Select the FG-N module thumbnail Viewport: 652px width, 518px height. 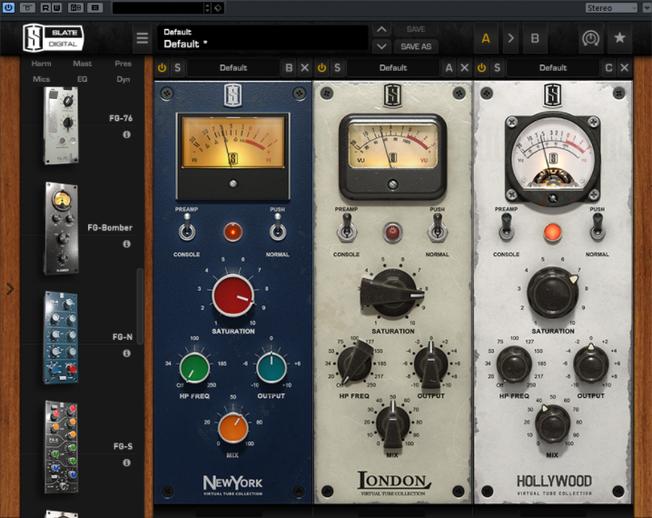point(61,337)
